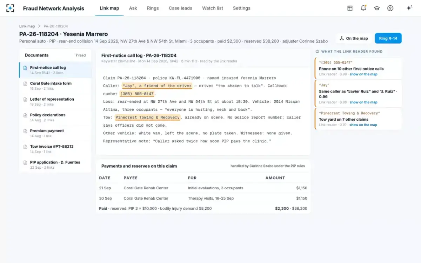Image resolution: width=421 pixels, height=263 pixels.
Task: Click highlighted callback number (305) 555-0147
Action: tap(137, 94)
